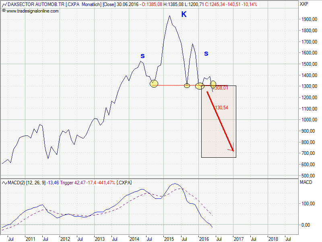The height and width of the screenshot is (242, 322).
Task: Click the copyright icon before tradesignalonline URL
Action: [3, 10]
